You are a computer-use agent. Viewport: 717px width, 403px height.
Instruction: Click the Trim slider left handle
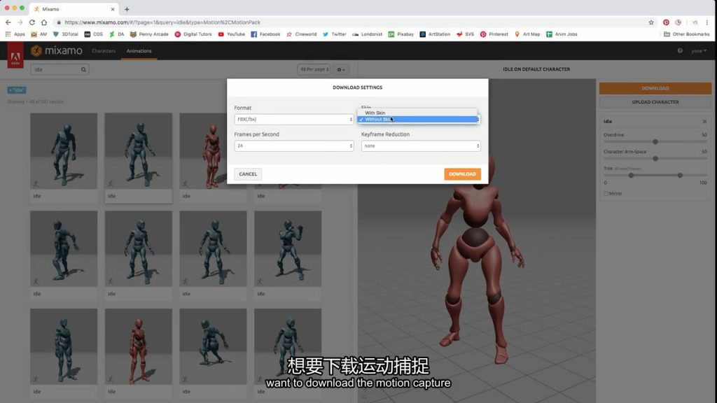click(x=631, y=176)
